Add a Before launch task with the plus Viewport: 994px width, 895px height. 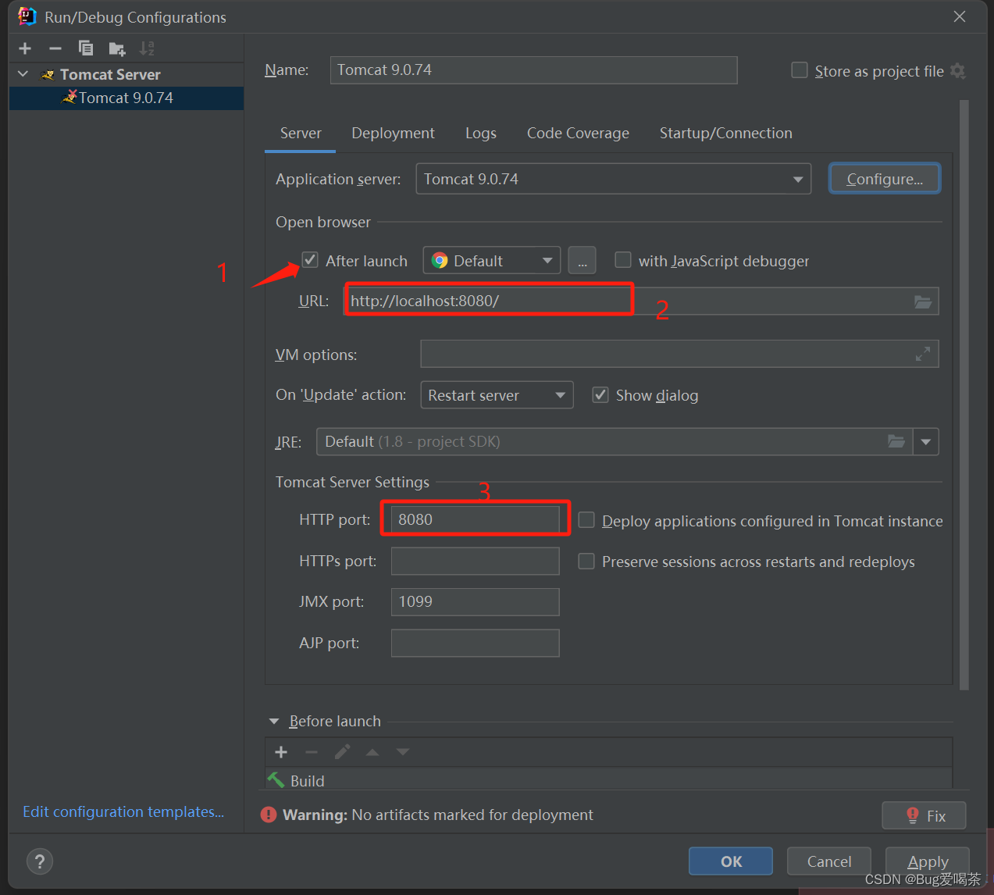point(281,752)
